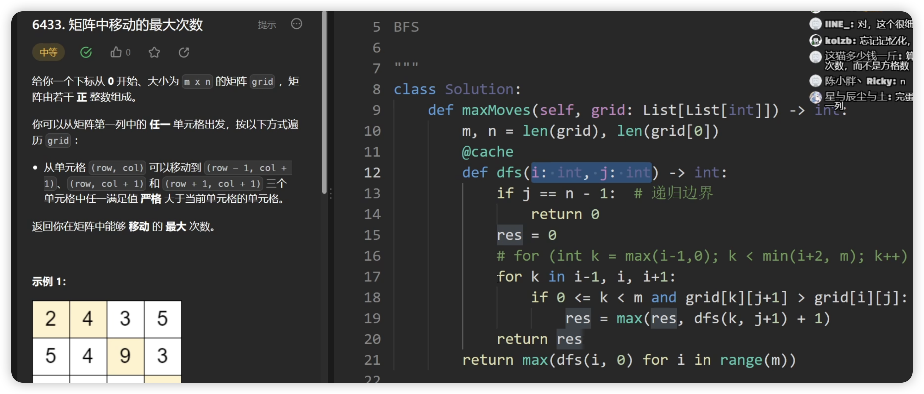Click the BFS text on line 5

[x=406, y=27]
